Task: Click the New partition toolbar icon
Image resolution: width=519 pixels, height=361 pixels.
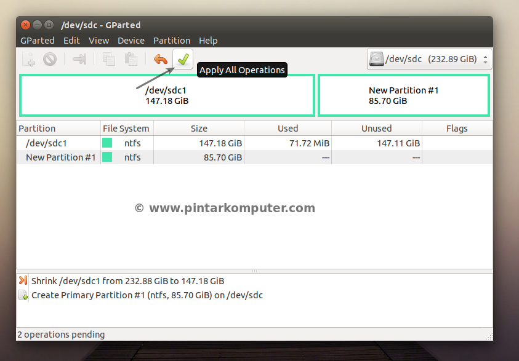Action: click(x=29, y=59)
